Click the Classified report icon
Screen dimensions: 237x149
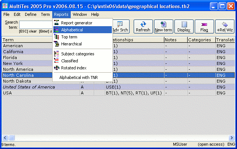point(56,60)
